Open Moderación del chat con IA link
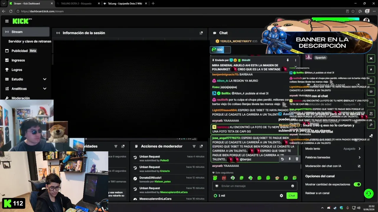The height and width of the screenshot is (212, 378). (x=333, y=166)
